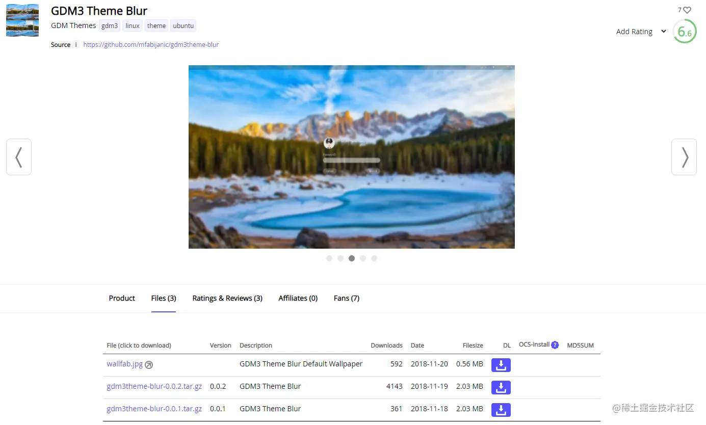Click the help icon beside OCS-Install
The height and width of the screenshot is (425, 706).
[555, 345]
